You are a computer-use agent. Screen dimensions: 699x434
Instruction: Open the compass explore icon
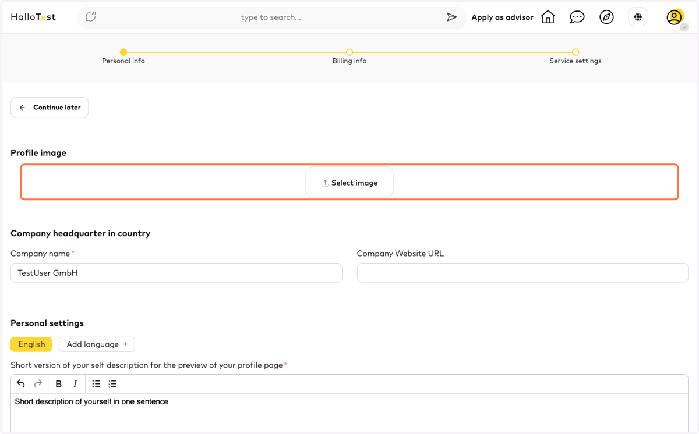coord(606,17)
